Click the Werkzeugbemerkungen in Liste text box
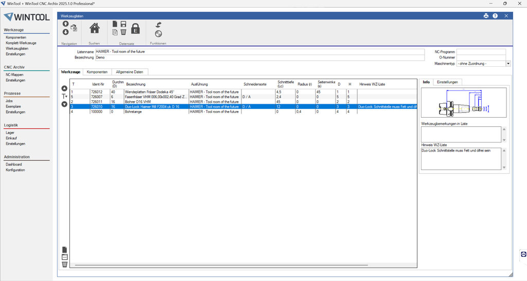 coord(461,135)
